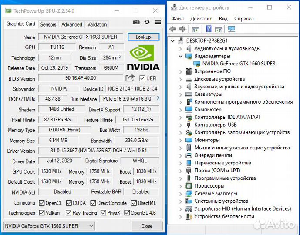Click the Мониторы monitor icon
This screenshot has width=300, height=235.
pyautogui.click(x=189, y=140)
